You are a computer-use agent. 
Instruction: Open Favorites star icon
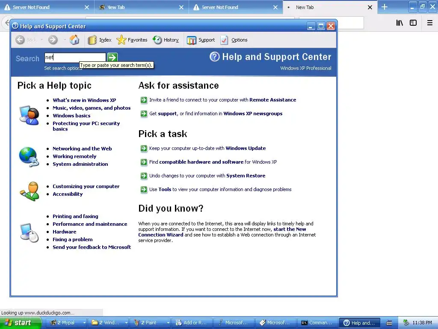pyautogui.click(x=121, y=40)
